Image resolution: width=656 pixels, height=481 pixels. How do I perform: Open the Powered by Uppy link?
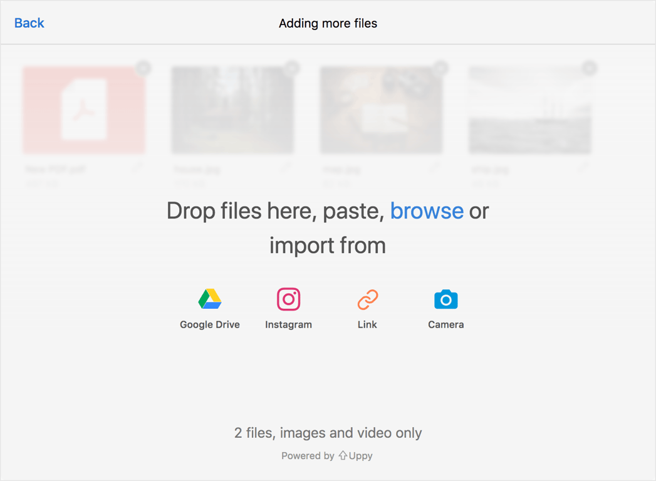point(327,455)
